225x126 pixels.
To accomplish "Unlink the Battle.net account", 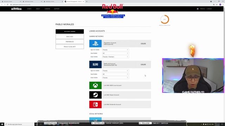I will pyautogui.click(x=143, y=64).
